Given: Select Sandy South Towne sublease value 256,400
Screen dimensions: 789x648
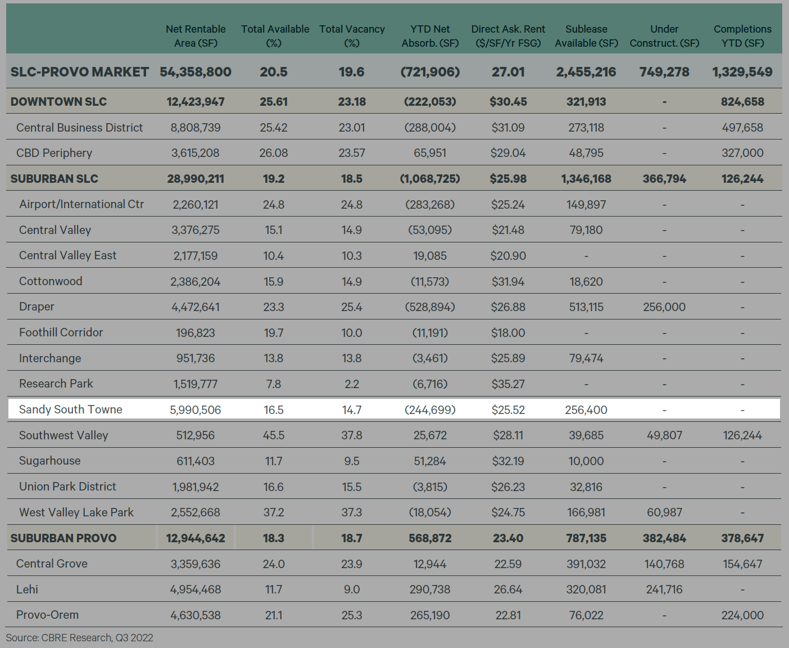Looking at the screenshot, I should coord(586,410).
